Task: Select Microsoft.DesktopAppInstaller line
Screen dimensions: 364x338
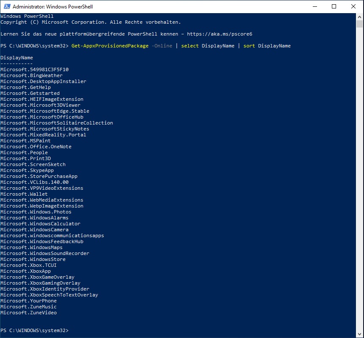Action: pos(44,81)
